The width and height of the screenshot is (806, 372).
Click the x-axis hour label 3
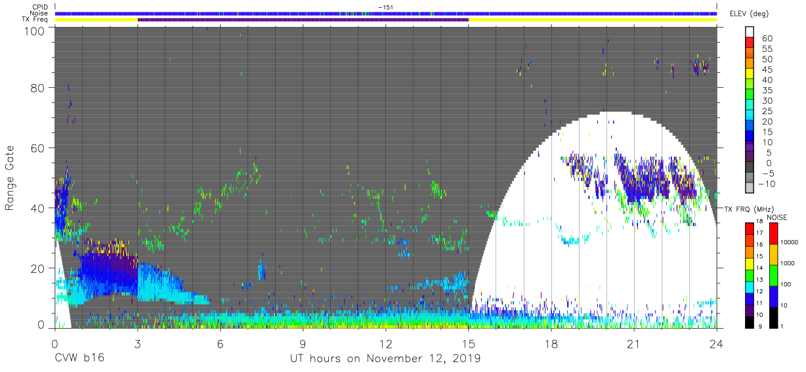point(137,343)
